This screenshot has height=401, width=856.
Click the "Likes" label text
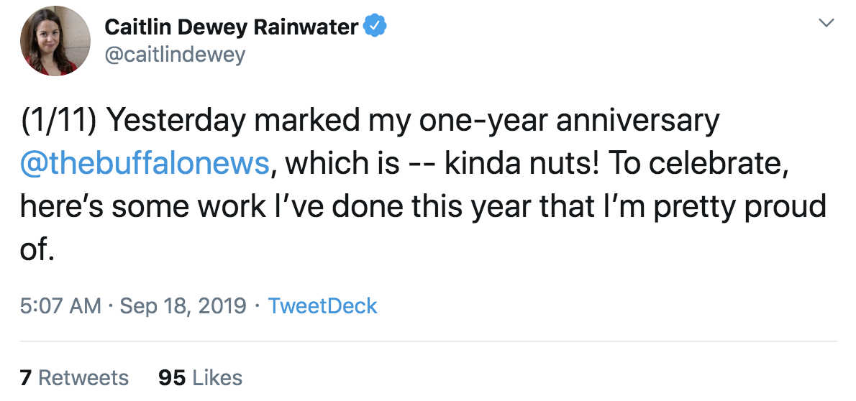217,377
